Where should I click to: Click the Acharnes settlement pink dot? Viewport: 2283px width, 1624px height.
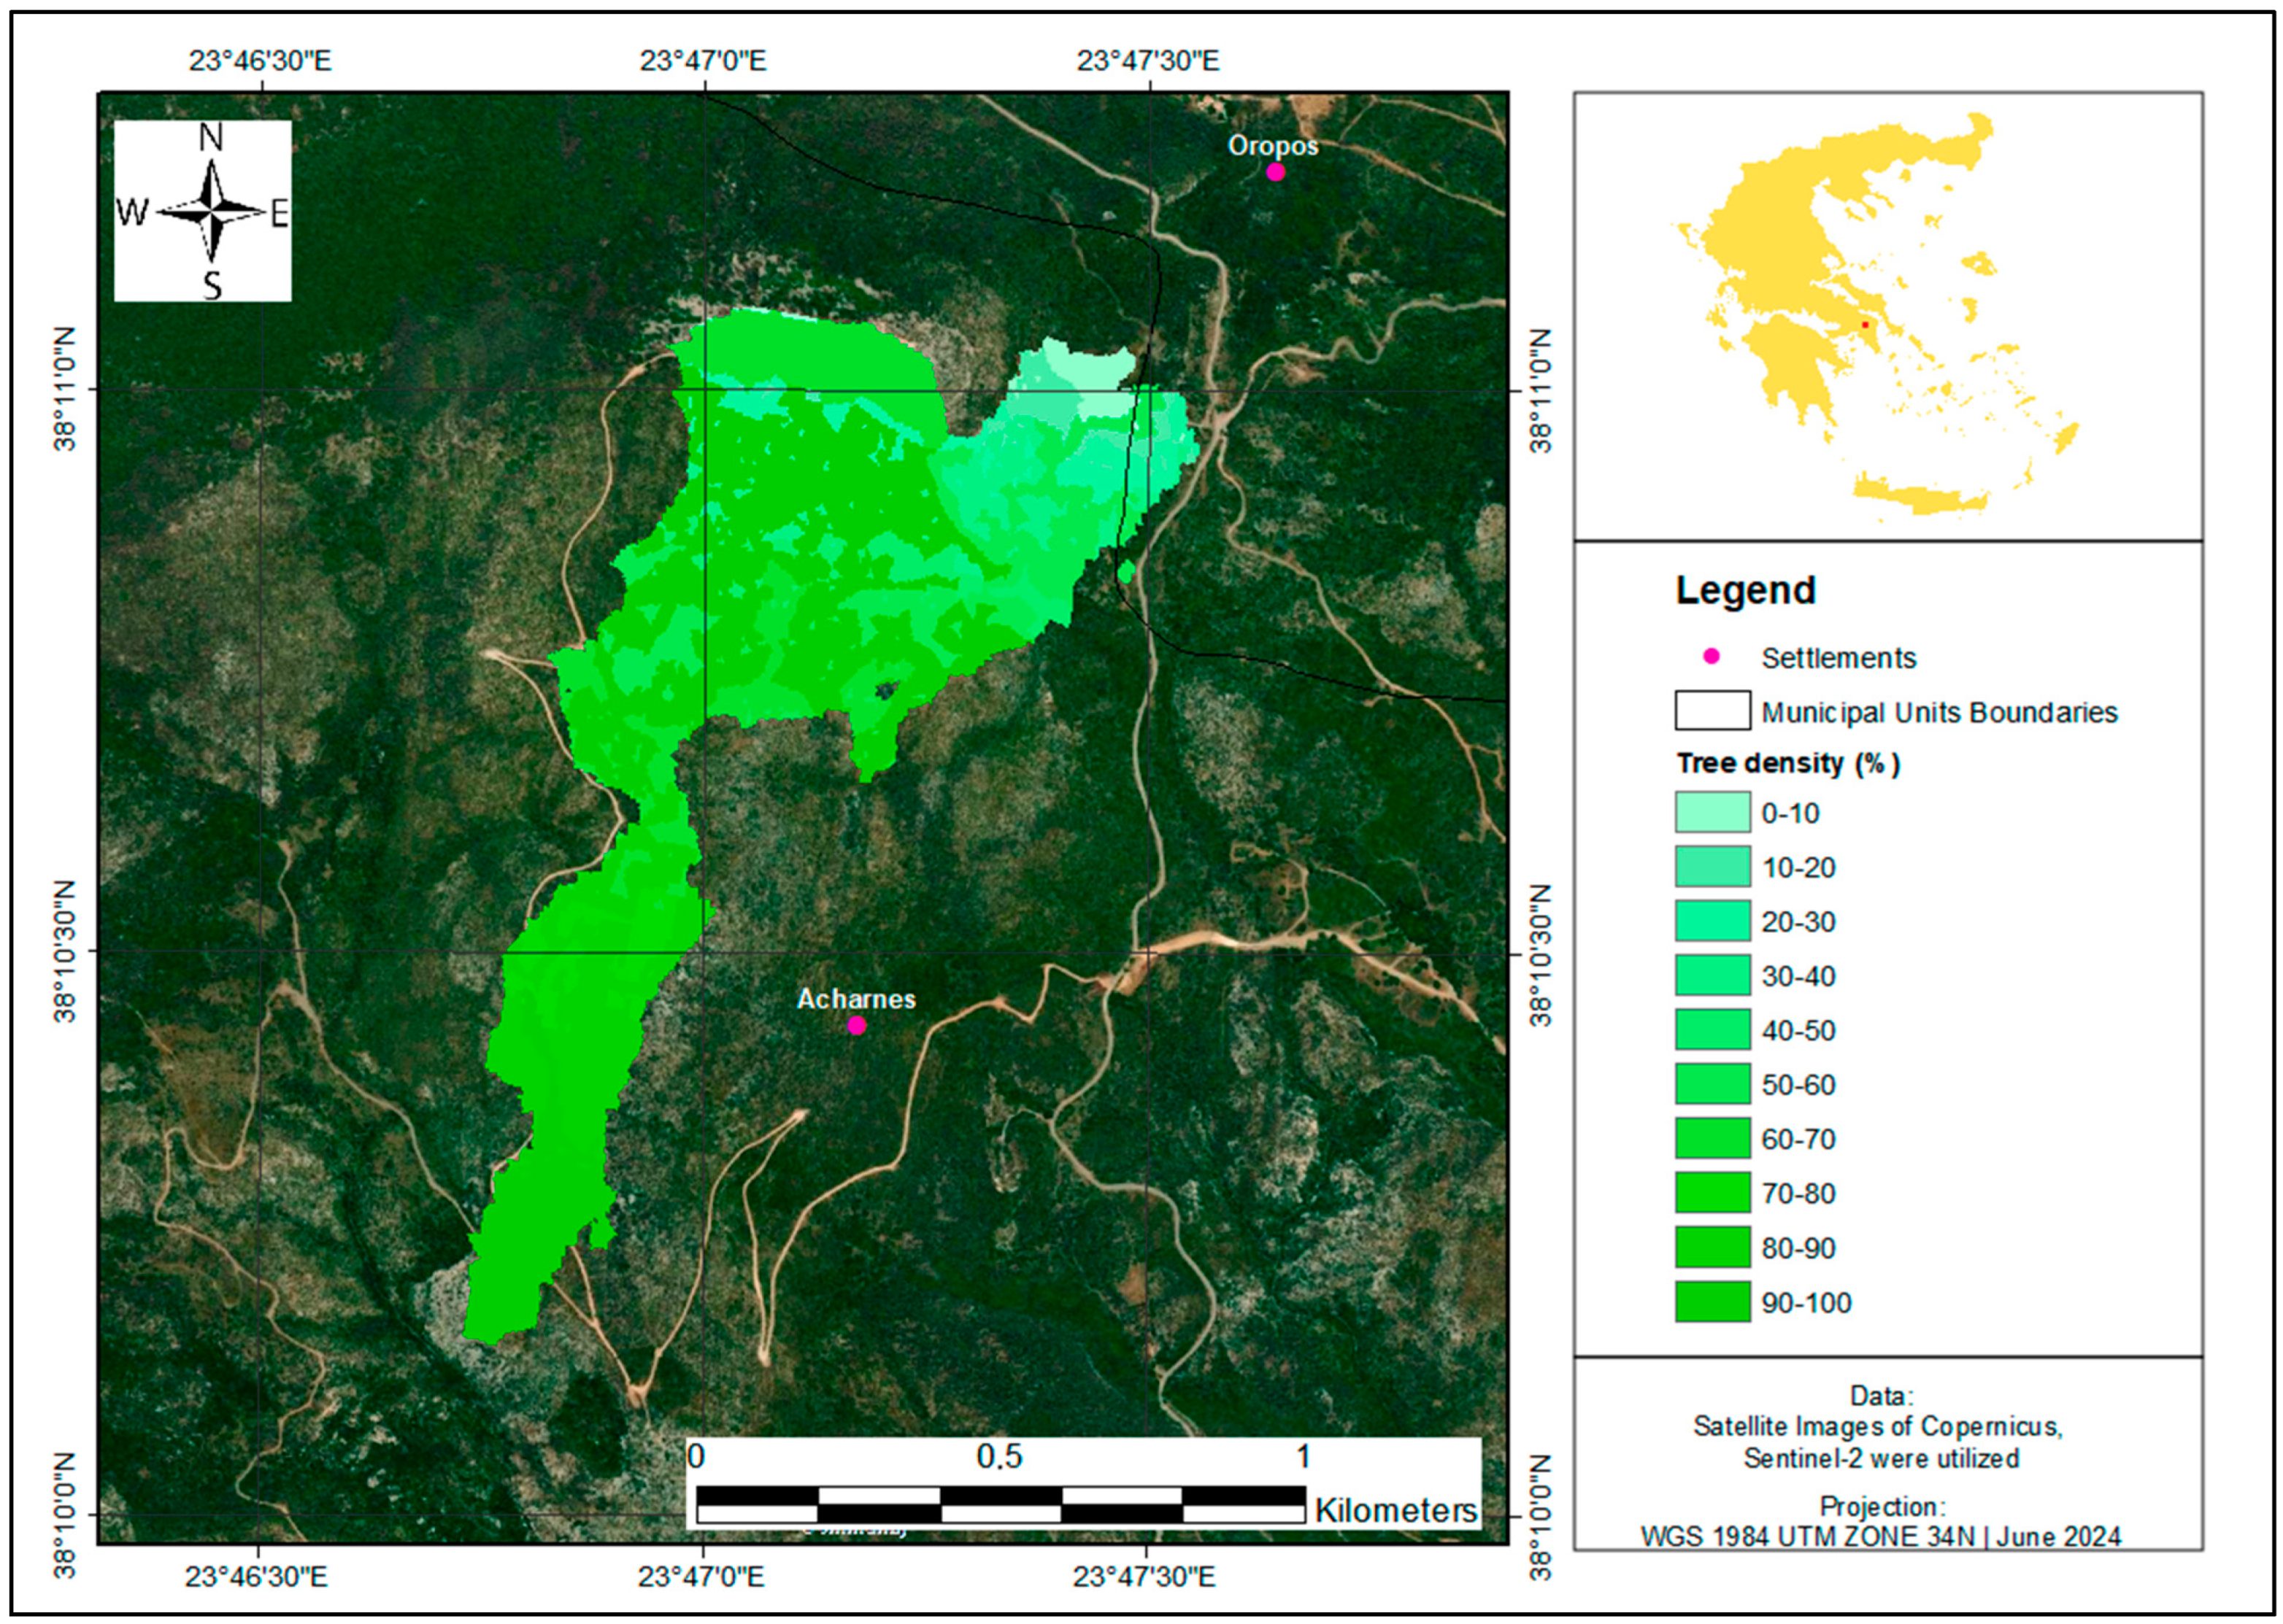pyautogui.click(x=856, y=1025)
